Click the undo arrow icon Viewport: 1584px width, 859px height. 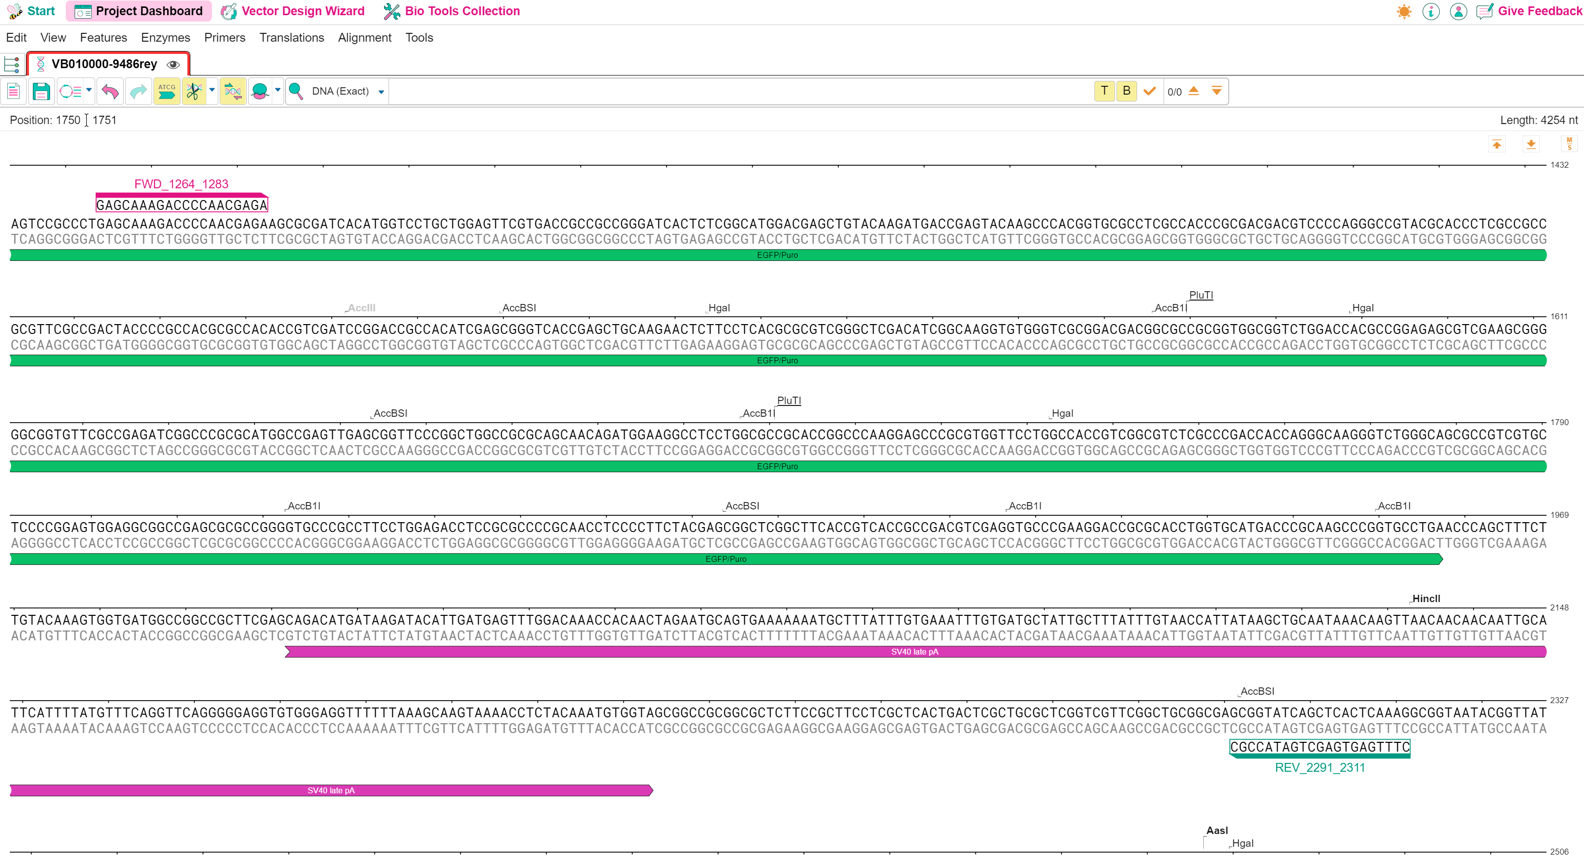click(109, 92)
